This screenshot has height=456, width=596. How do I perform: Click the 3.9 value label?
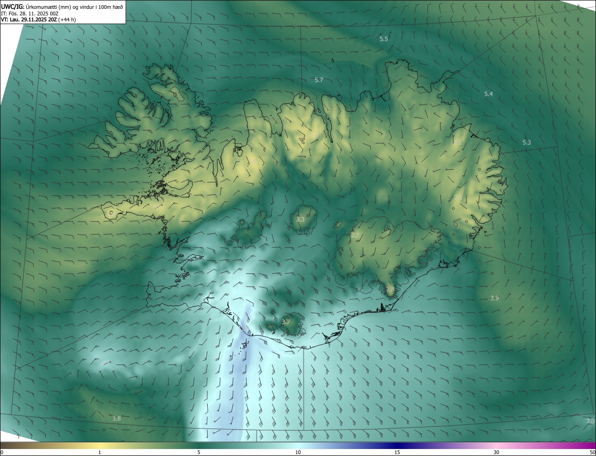point(494,298)
